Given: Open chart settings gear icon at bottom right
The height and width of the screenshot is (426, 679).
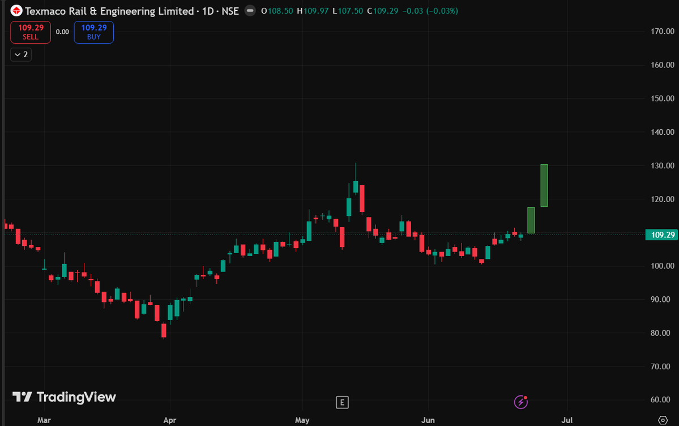Looking at the screenshot, I should click(x=663, y=420).
